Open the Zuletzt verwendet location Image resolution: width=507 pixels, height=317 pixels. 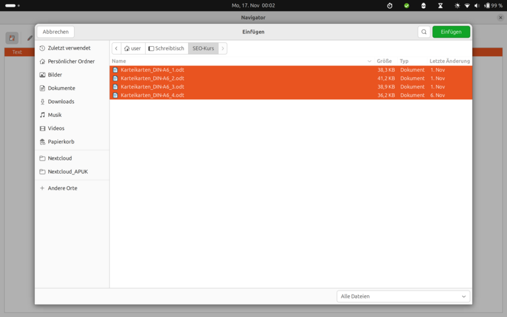pos(69,48)
